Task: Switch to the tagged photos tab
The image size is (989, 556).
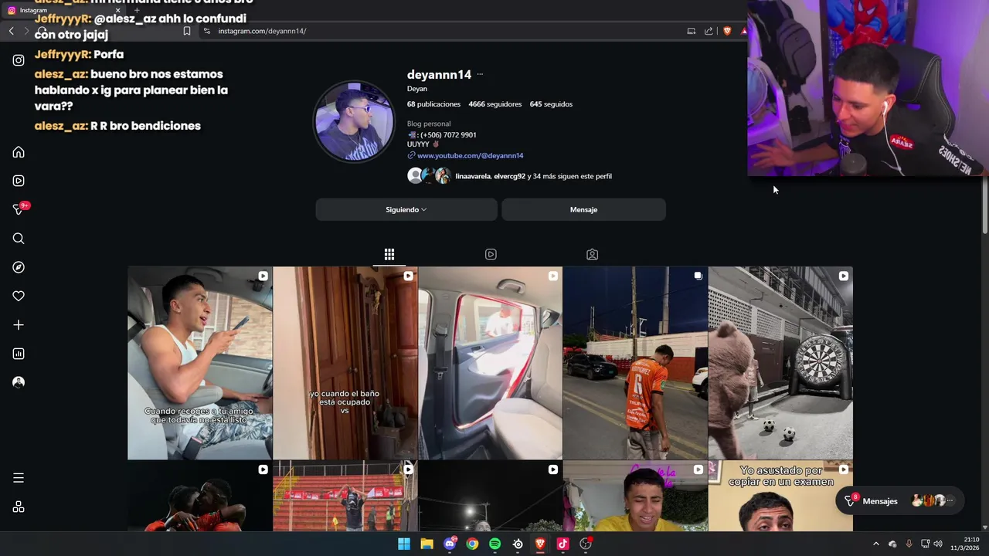Action: click(x=592, y=254)
